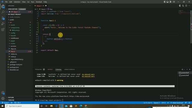This screenshot has width=192, height=108.
Task: Open the Help menu
Action: click(45, 2)
